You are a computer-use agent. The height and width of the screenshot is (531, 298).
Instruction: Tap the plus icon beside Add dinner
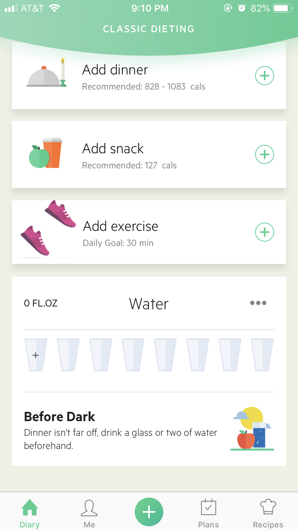(x=265, y=76)
